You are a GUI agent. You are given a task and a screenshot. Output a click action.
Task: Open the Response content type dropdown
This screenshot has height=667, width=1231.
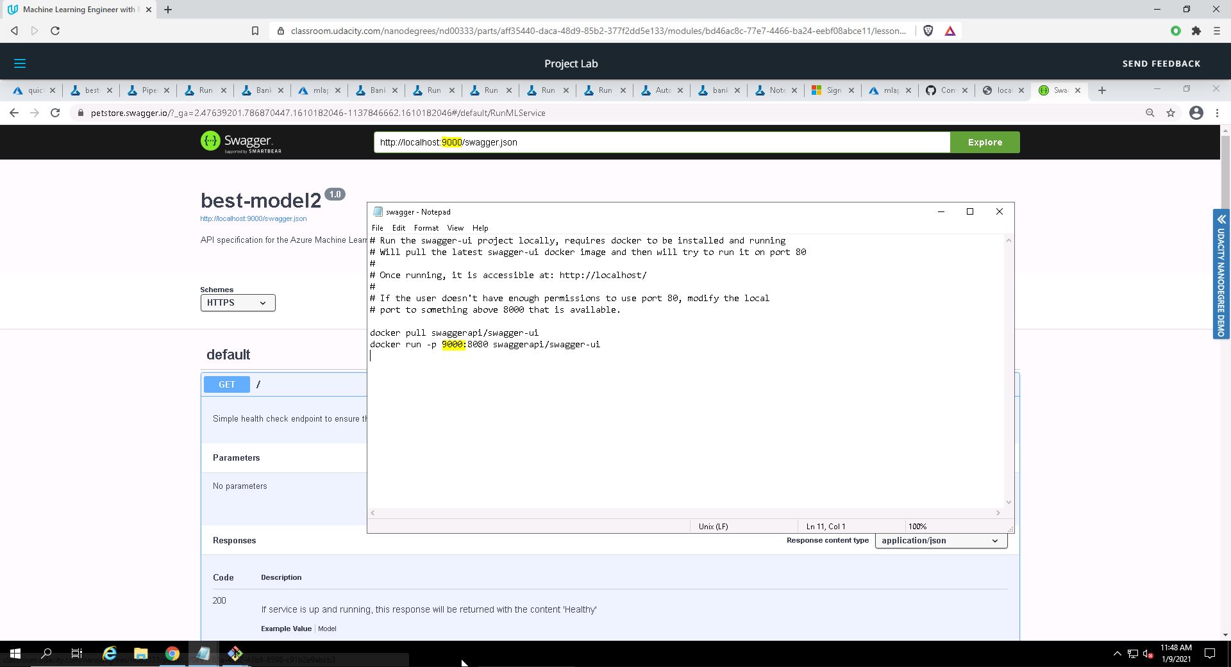[x=941, y=541]
